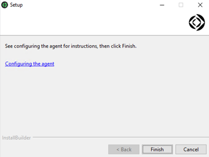Click the white header banner area
The image size is (209, 157).
click(x=94, y=22)
